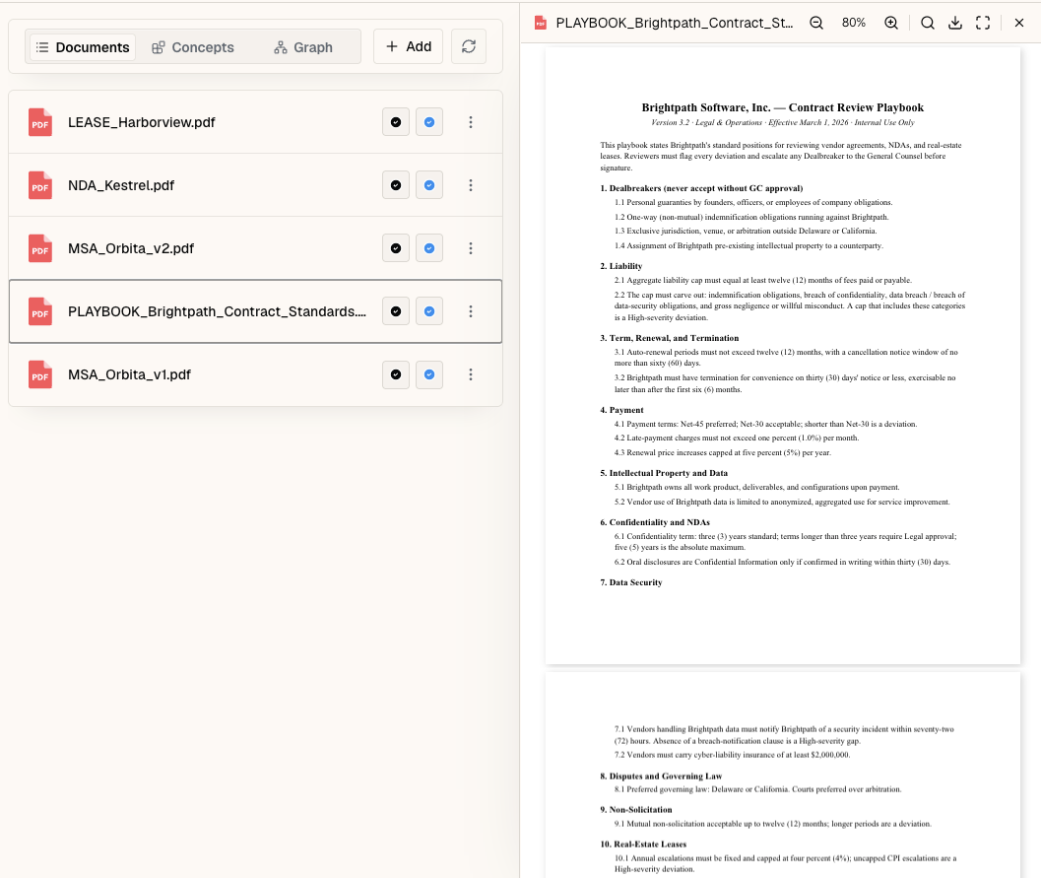Click the '7. Data Security' heading

pyautogui.click(x=631, y=582)
